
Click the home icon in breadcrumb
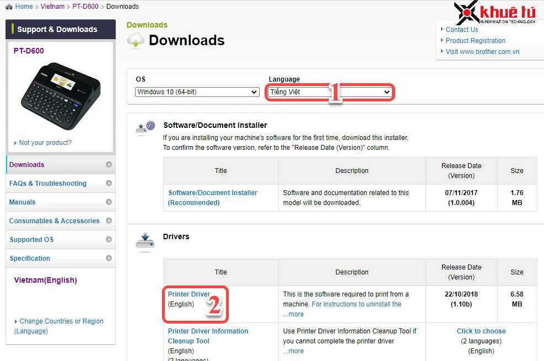(x=9, y=7)
